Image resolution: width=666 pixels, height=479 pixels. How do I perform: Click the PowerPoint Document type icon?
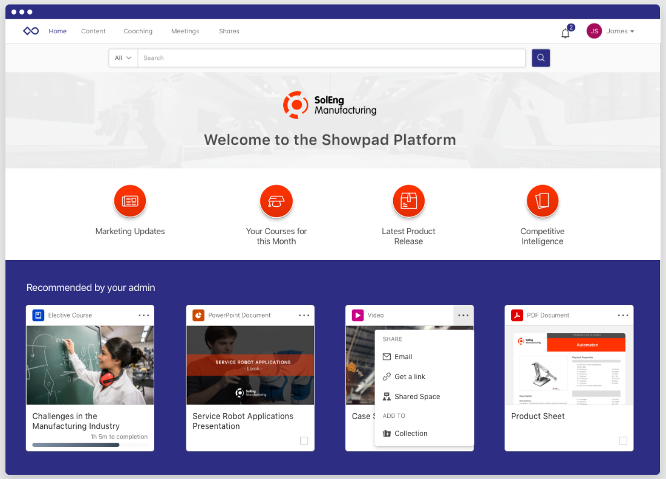coord(198,315)
